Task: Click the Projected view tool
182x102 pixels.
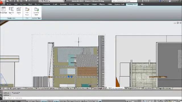Action: tap(3, 10)
